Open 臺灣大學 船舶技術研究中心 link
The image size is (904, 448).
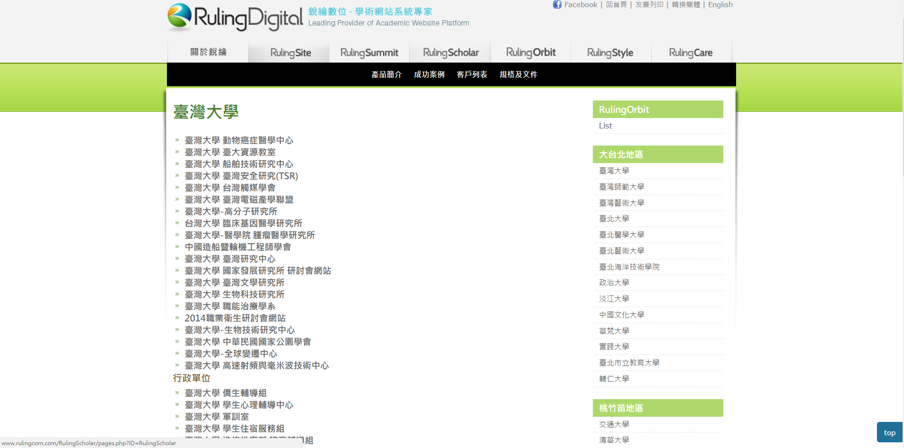click(239, 164)
